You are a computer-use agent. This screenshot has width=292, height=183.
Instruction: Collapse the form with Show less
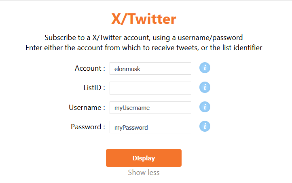click(x=144, y=172)
